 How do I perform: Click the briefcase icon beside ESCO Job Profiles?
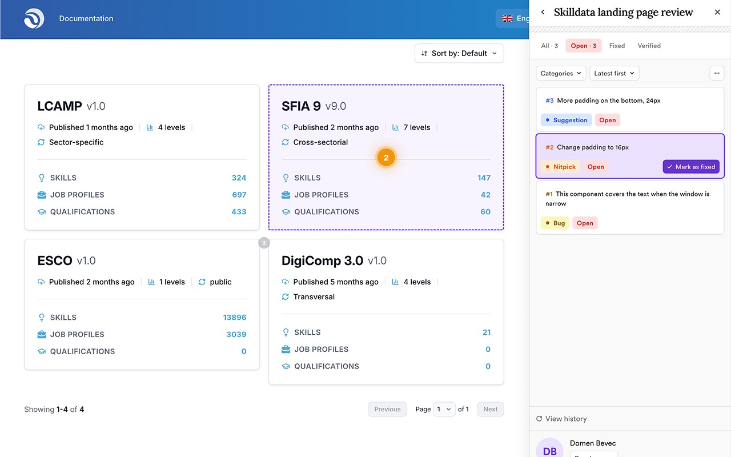pos(41,334)
